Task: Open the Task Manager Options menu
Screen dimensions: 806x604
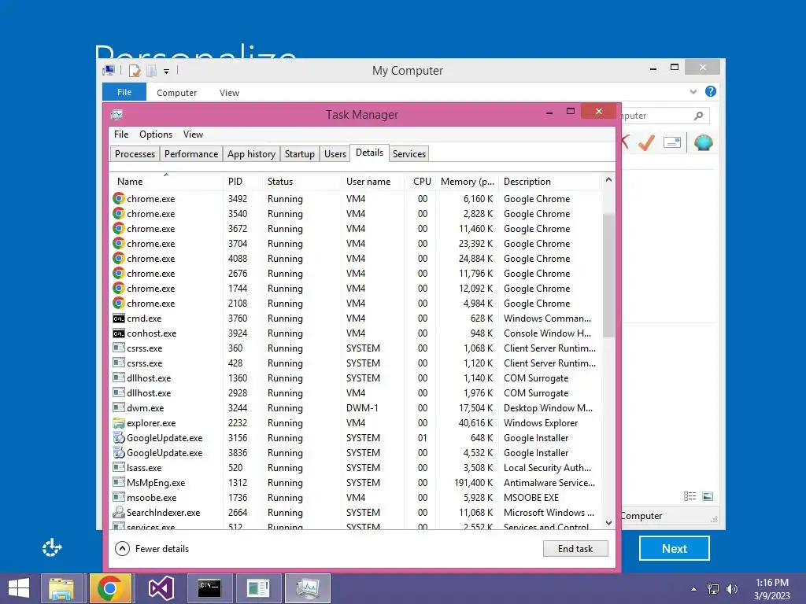Action: coord(156,134)
